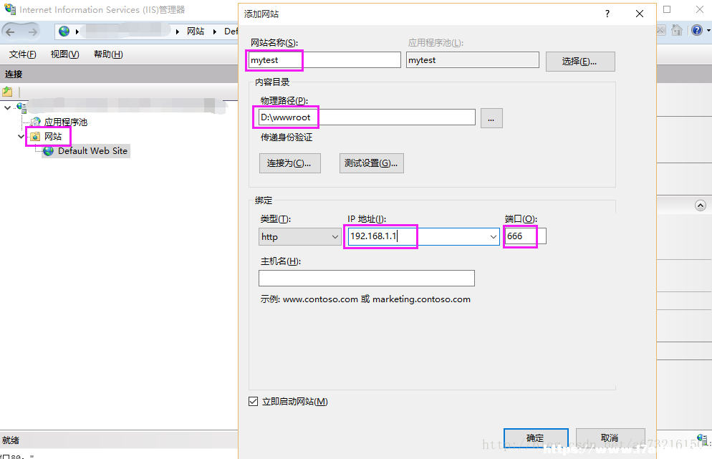Click the connect icon in Connections panel
712x459 pixels.
click(x=7, y=92)
